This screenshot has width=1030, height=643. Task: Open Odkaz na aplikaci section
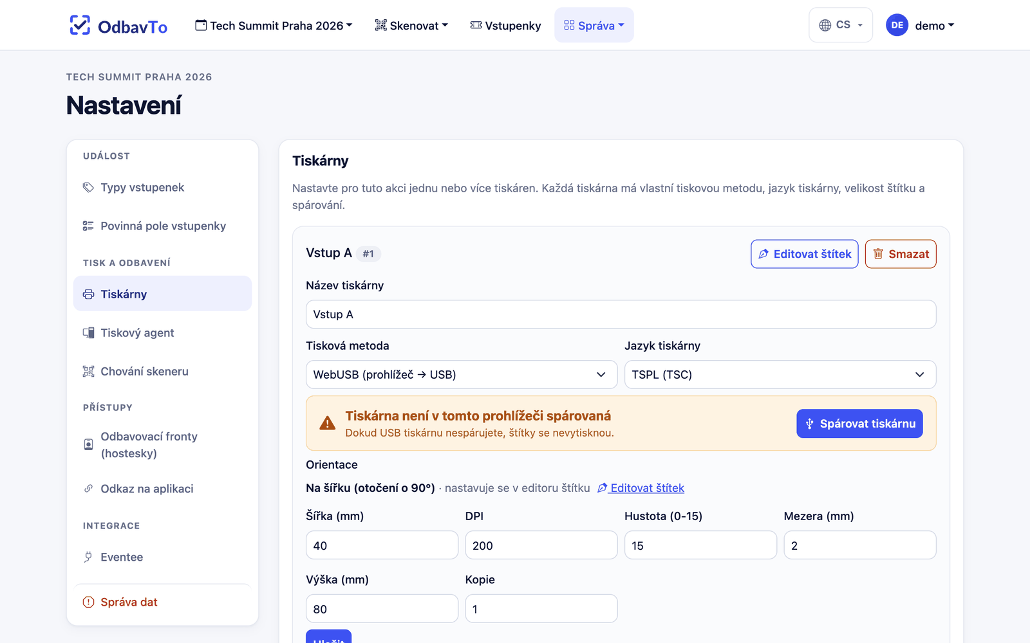pyautogui.click(x=162, y=489)
